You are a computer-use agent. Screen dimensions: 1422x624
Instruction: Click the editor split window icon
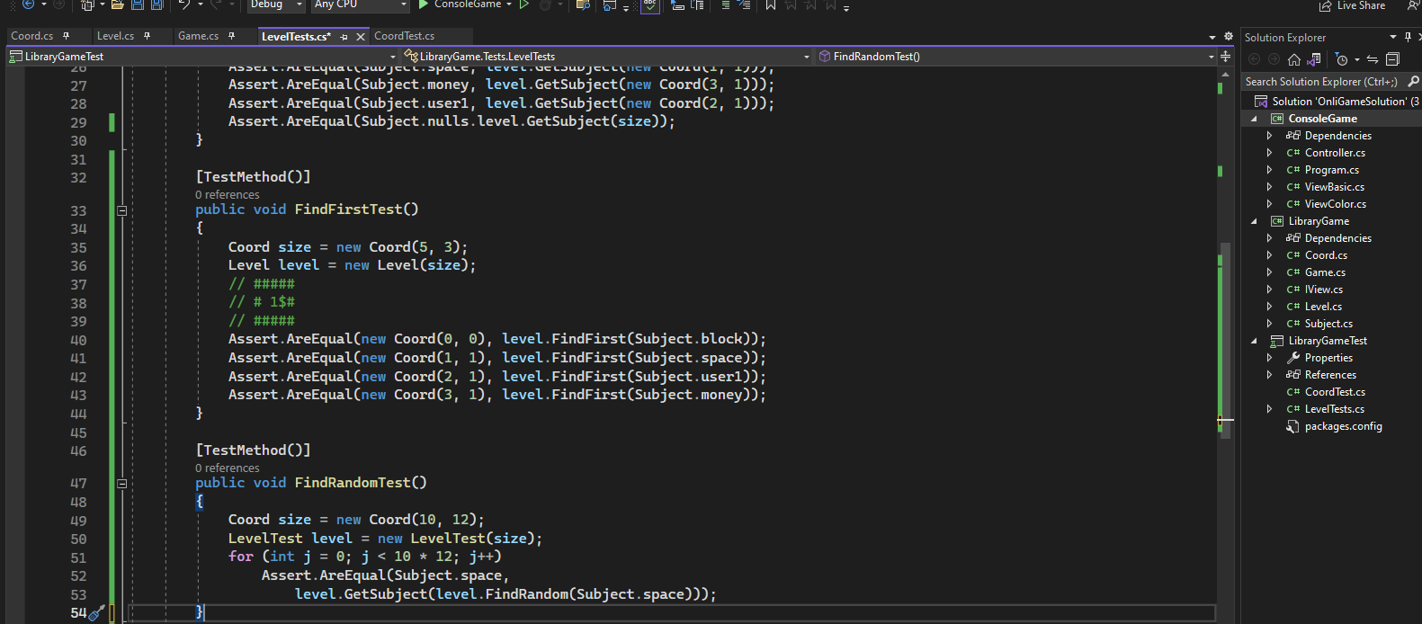click(x=1225, y=57)
